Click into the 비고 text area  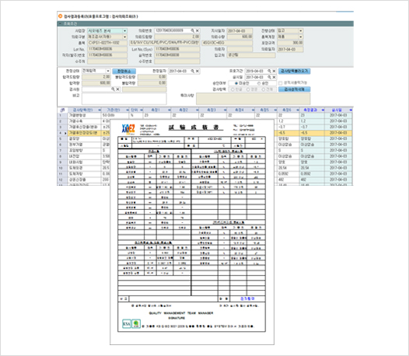[124, 99]
